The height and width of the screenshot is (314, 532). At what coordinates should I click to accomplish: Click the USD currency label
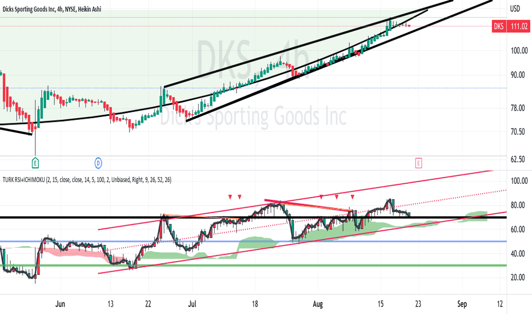515,9
